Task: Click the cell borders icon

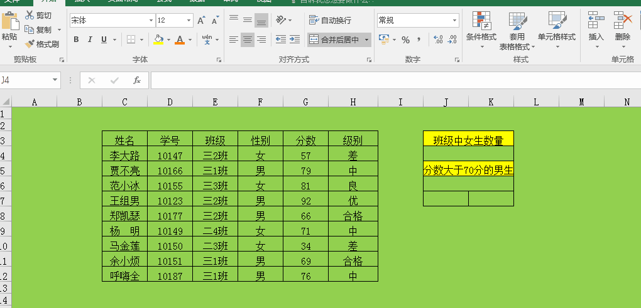Action: tap(131, 40)
